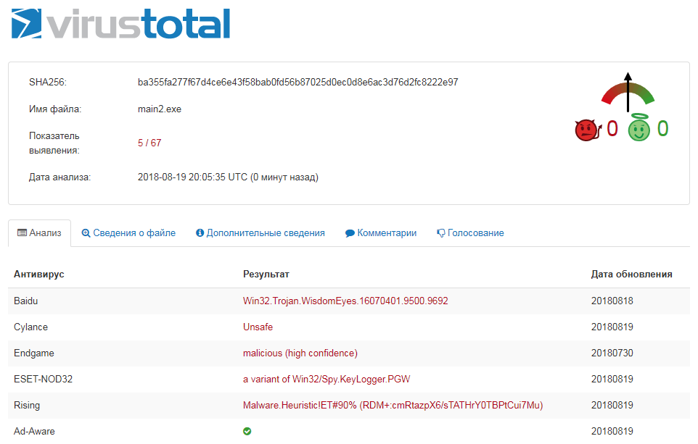
Task: Click the red devil malicious vote icon
Action: coord(588,130)
